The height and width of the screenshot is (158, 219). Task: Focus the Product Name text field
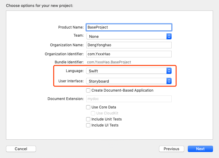tap(129, 27)
